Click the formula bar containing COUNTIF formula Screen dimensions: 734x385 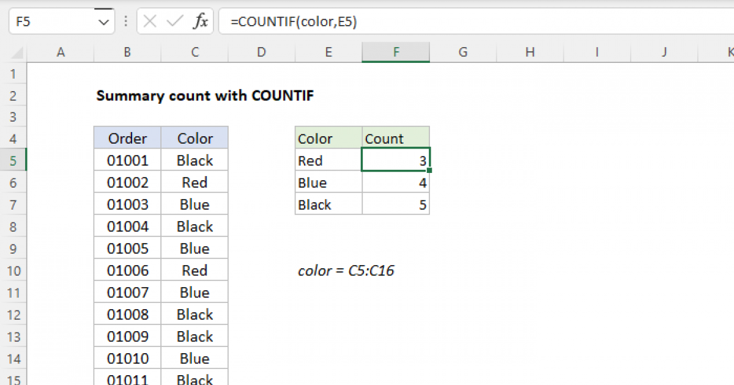click(x=294, y=20)
